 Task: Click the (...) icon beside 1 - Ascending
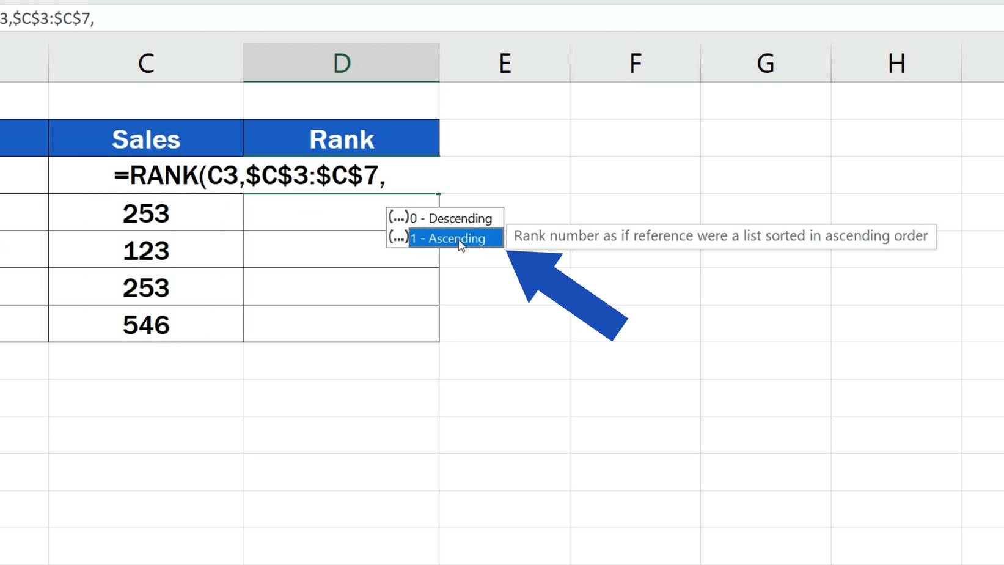(399, 238)
